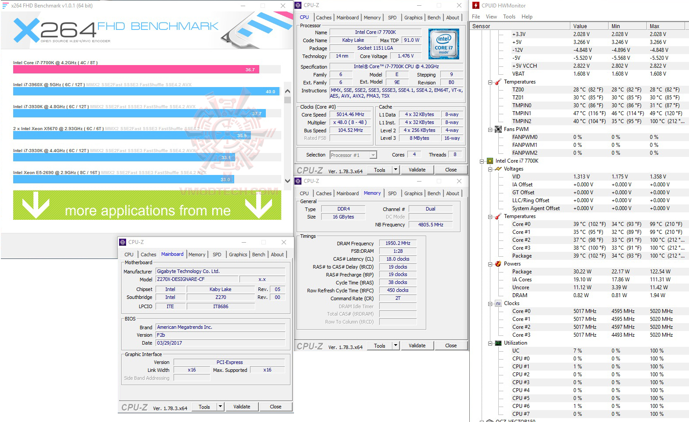Click the 'Socket 1151 LGA' package value
This screenshot has width=689, height=422.
pyautogui.click(x=375, y=48)
